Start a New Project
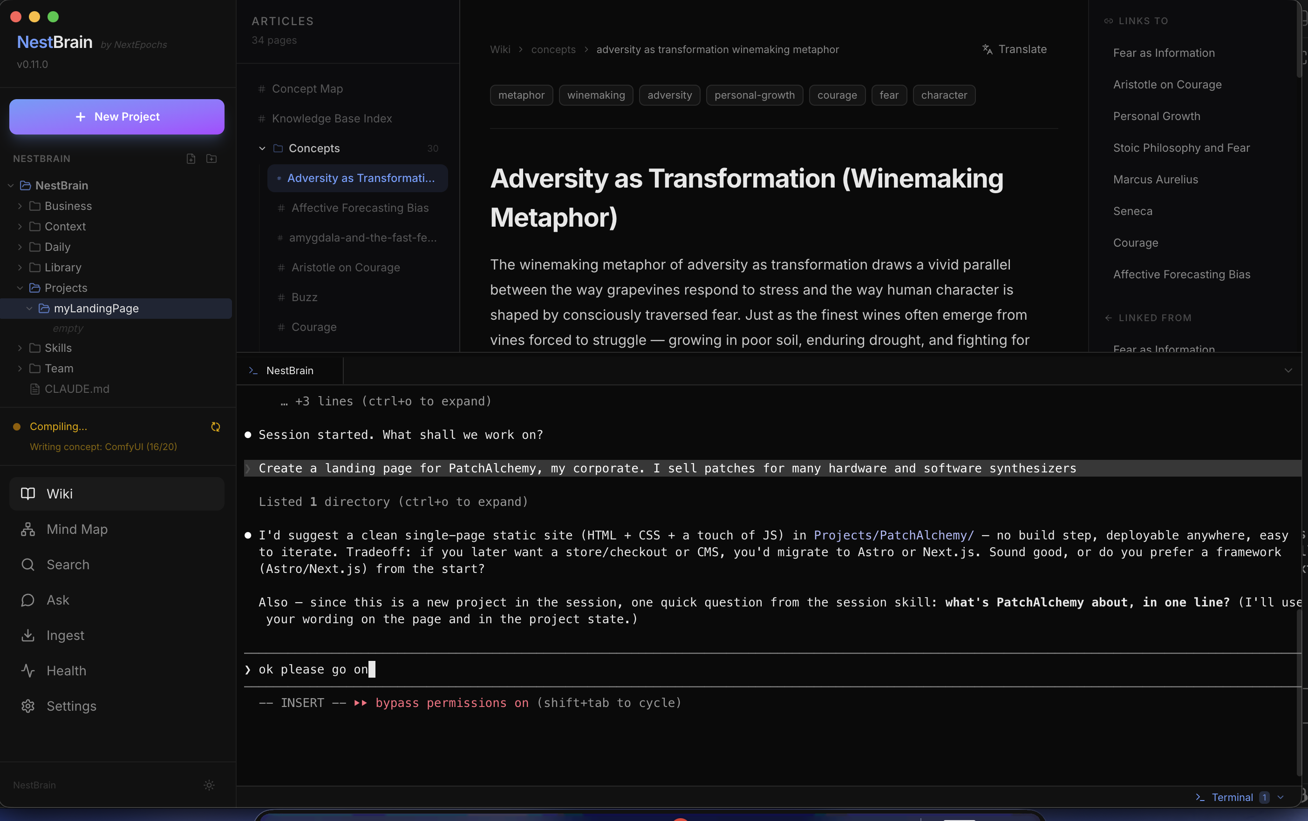The width and height of the screenshot is (1308, 821). pos(116,117)
